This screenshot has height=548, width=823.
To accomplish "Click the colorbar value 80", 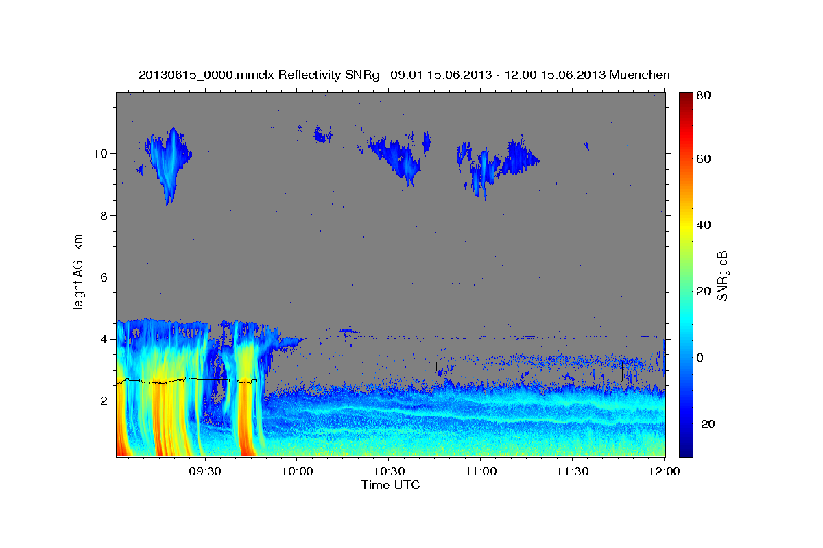I will [x=703, y=96].
